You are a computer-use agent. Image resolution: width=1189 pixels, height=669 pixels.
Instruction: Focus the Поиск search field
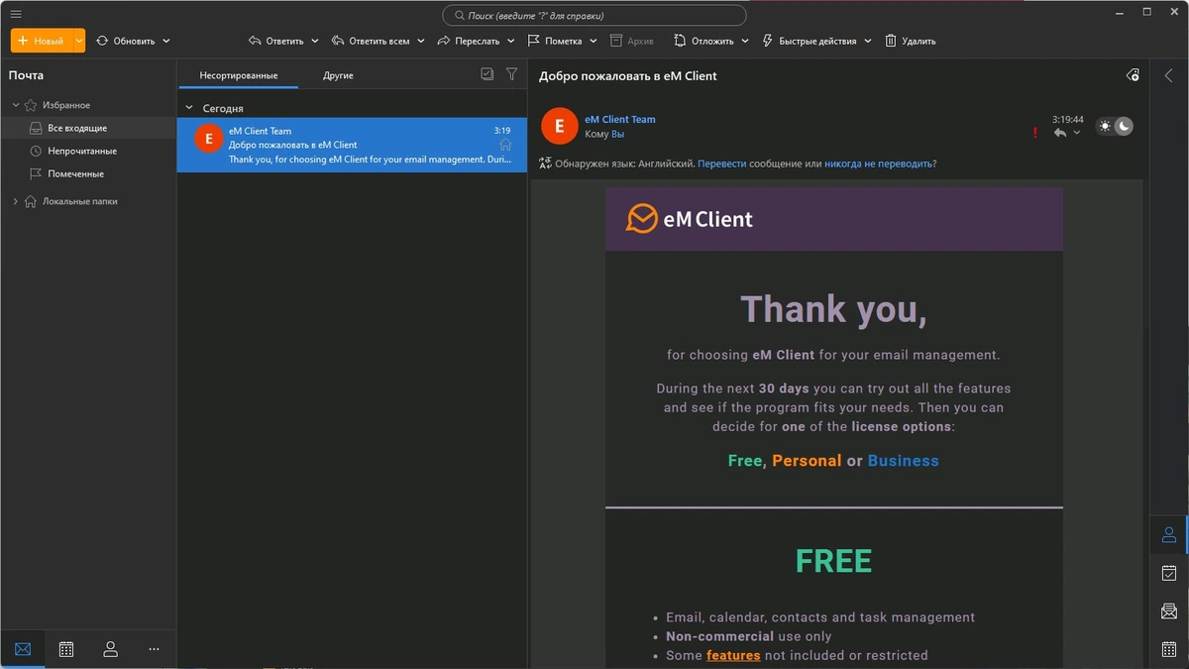pos(594,15)
